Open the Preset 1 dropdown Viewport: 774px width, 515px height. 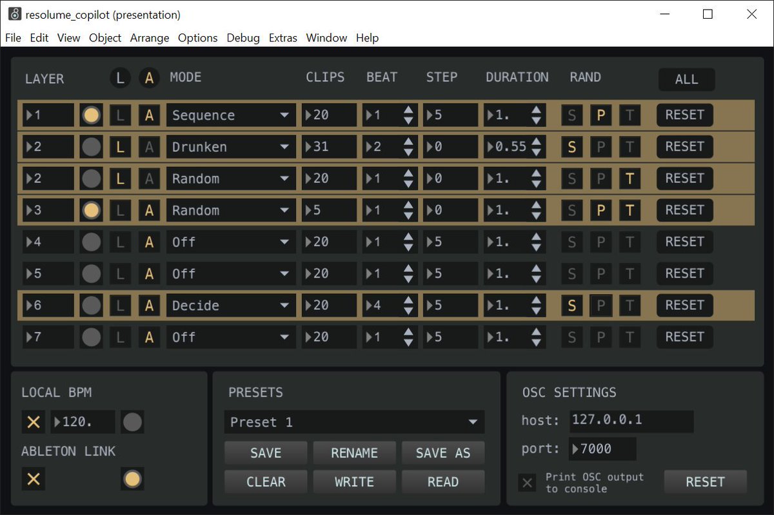point(354,422)
